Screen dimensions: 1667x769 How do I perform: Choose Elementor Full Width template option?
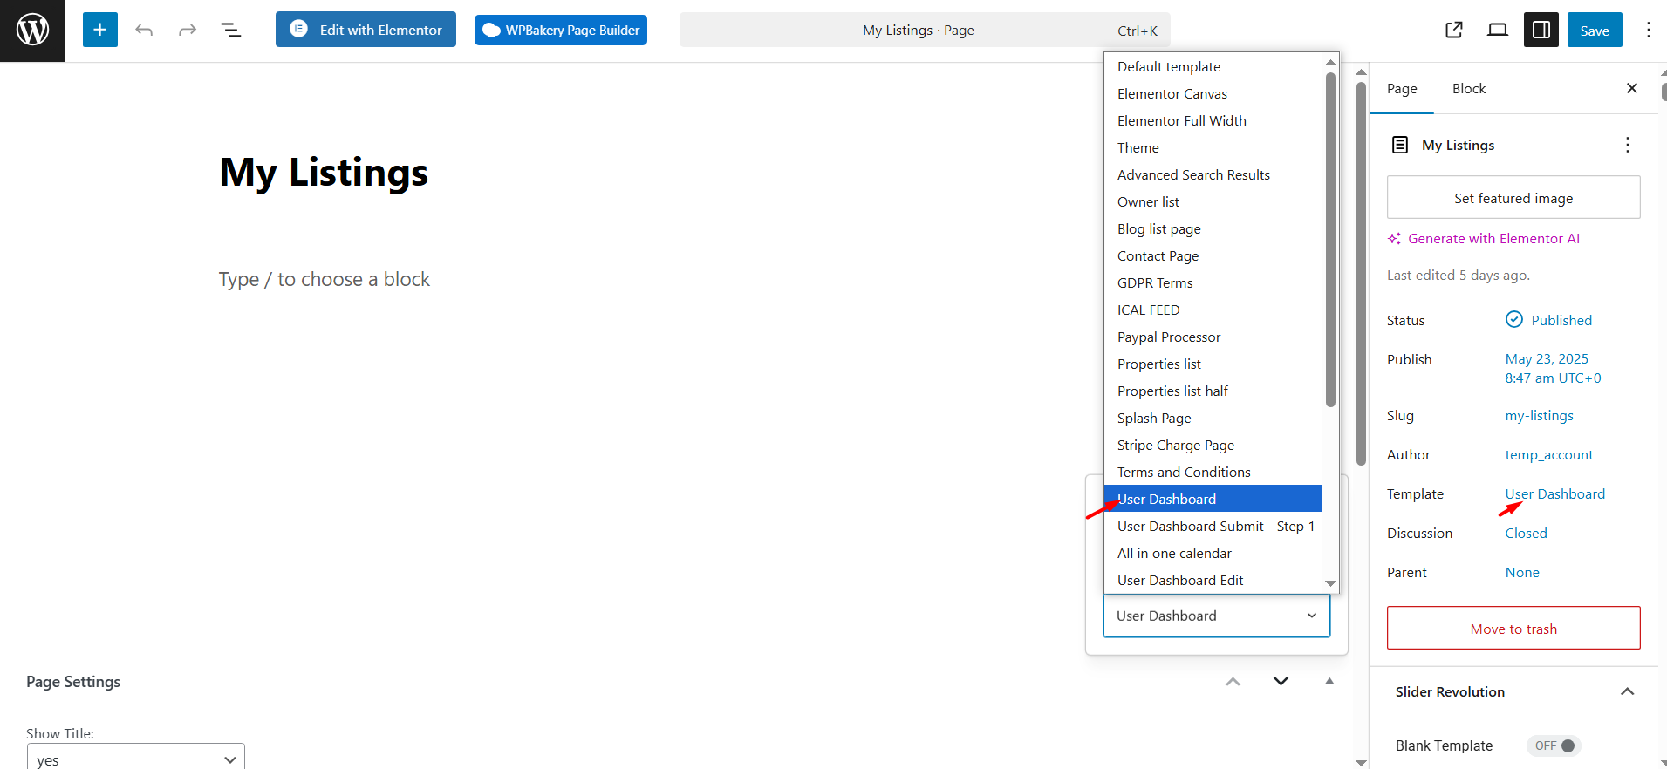[x=1181, y=121]
